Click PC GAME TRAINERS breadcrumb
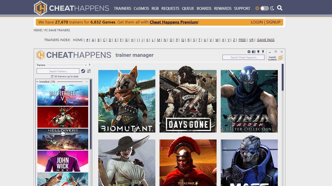332x186 pixels. (x=57, y=30)
